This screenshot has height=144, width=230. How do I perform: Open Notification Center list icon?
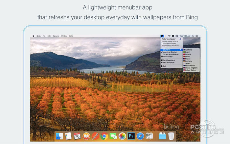click(197, 36)
